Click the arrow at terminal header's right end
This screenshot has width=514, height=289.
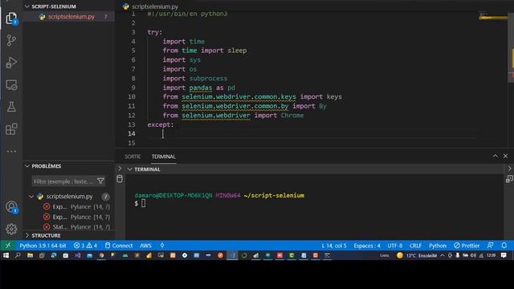pos(509,169)
